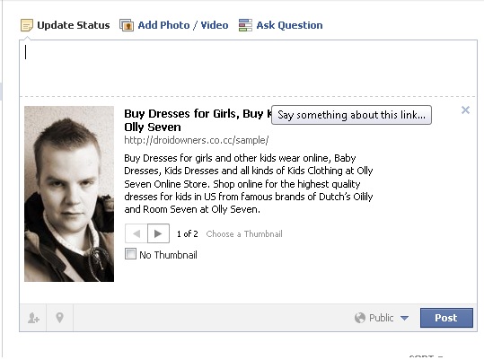Enable the No Thumbnail checkbox
The height and width of the screenshot is (360, 484).
tap(130, 254)
